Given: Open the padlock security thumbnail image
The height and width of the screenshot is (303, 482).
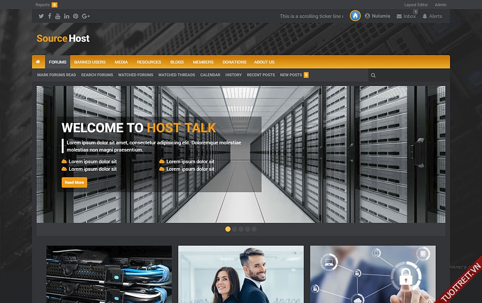Looking at the screenshot, I should 373,274.
